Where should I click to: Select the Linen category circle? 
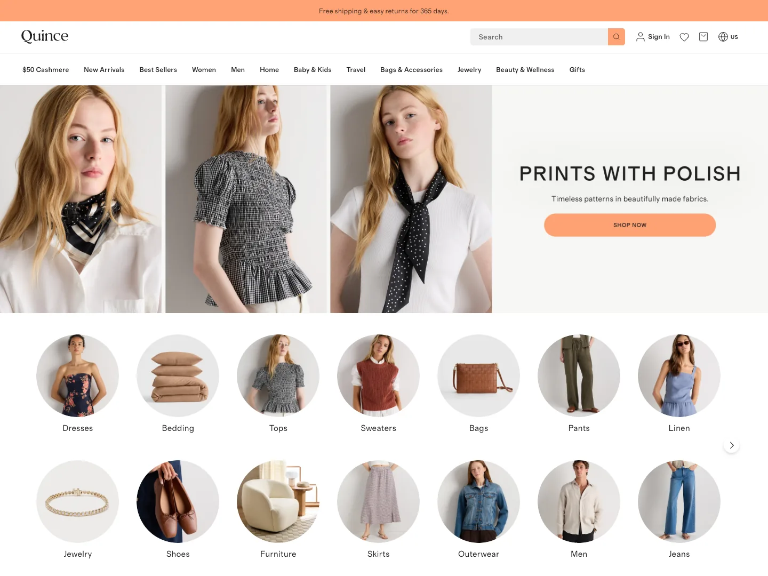[679, 375]
